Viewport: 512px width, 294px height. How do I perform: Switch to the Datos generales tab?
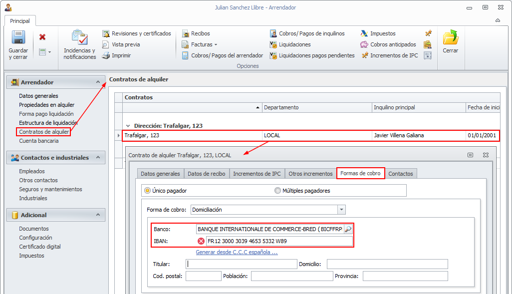click(160, 174)
